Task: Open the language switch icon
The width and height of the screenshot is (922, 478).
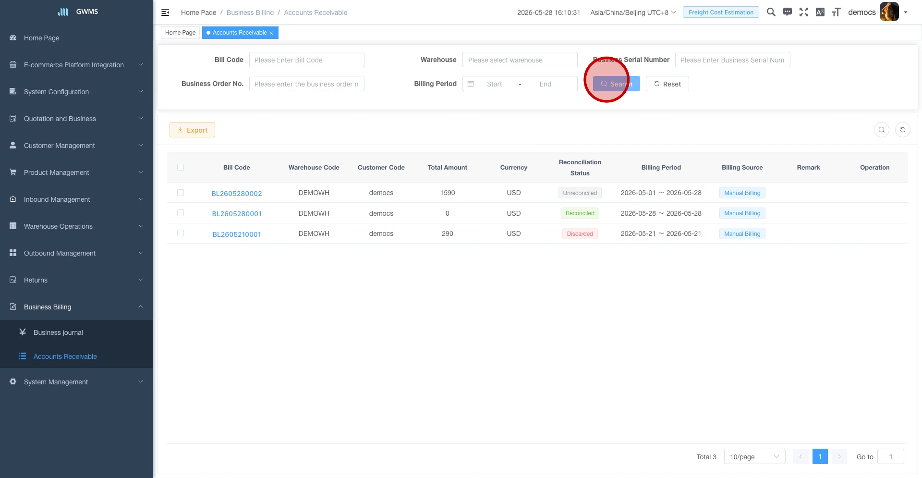Action: pyautogui.click(x=820, y=12)
